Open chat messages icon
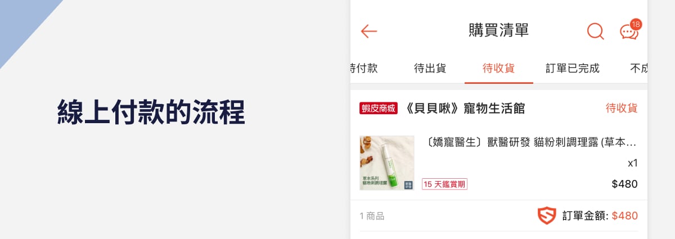 tap(629, 33)
